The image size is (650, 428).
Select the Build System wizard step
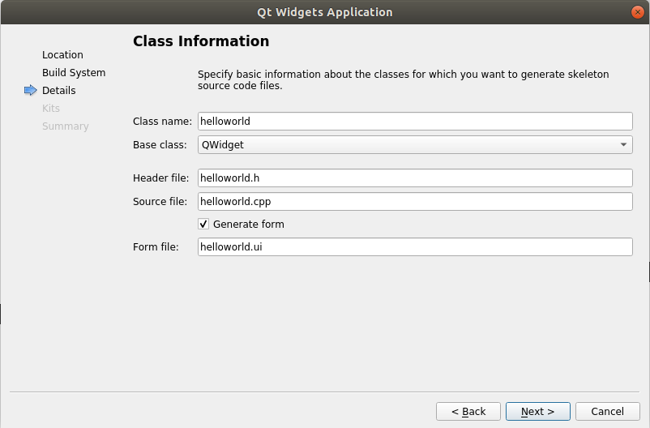(x=74, y=73)
